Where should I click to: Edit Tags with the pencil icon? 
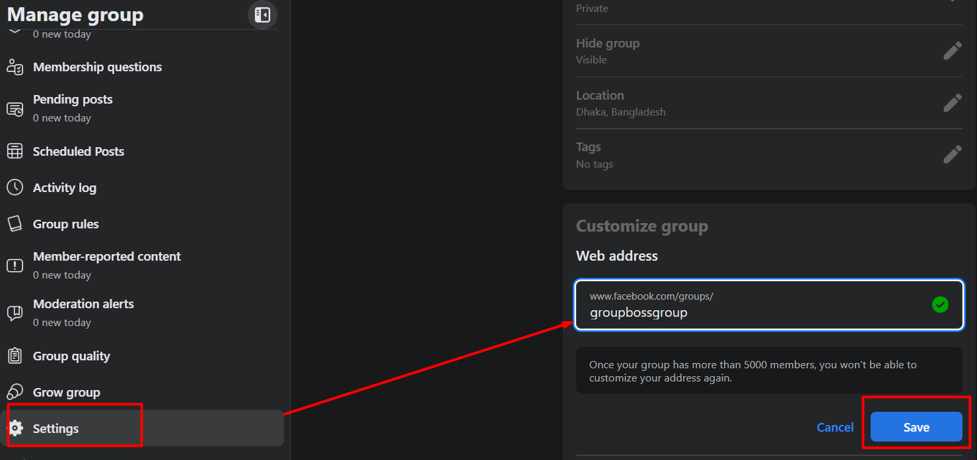click(x=952, y=154)
